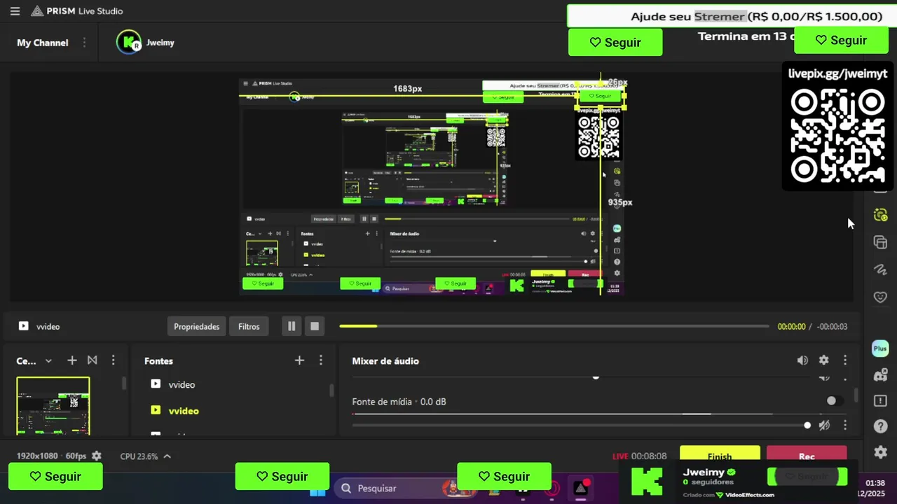
Task: Open the scene transition settings icon
Action: click(x=93, y=360)
